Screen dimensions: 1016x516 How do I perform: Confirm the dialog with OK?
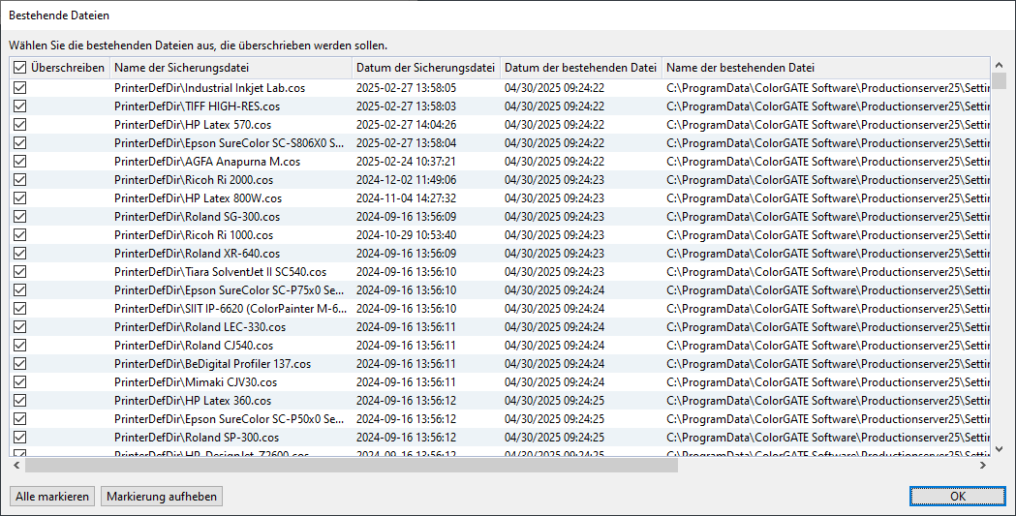pyautogui.click(x=957, y=497)
